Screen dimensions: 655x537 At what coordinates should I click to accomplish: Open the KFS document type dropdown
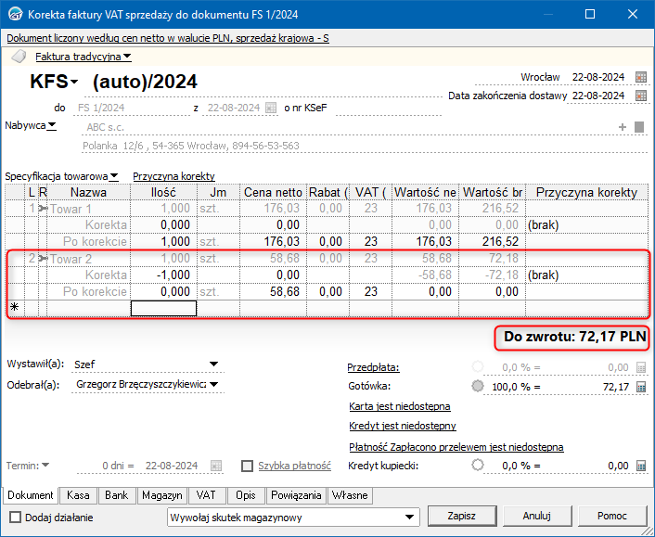coord(74,82)
